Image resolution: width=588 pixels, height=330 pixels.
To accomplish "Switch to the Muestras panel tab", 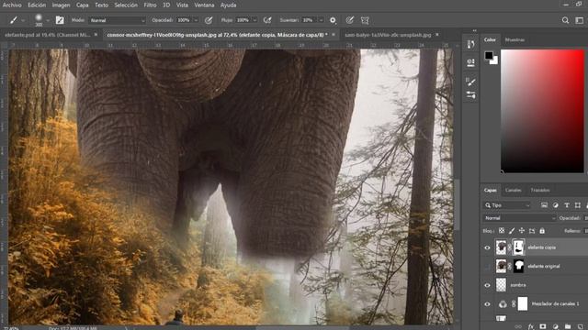I will pyautogui.click(x=514, y=39).
